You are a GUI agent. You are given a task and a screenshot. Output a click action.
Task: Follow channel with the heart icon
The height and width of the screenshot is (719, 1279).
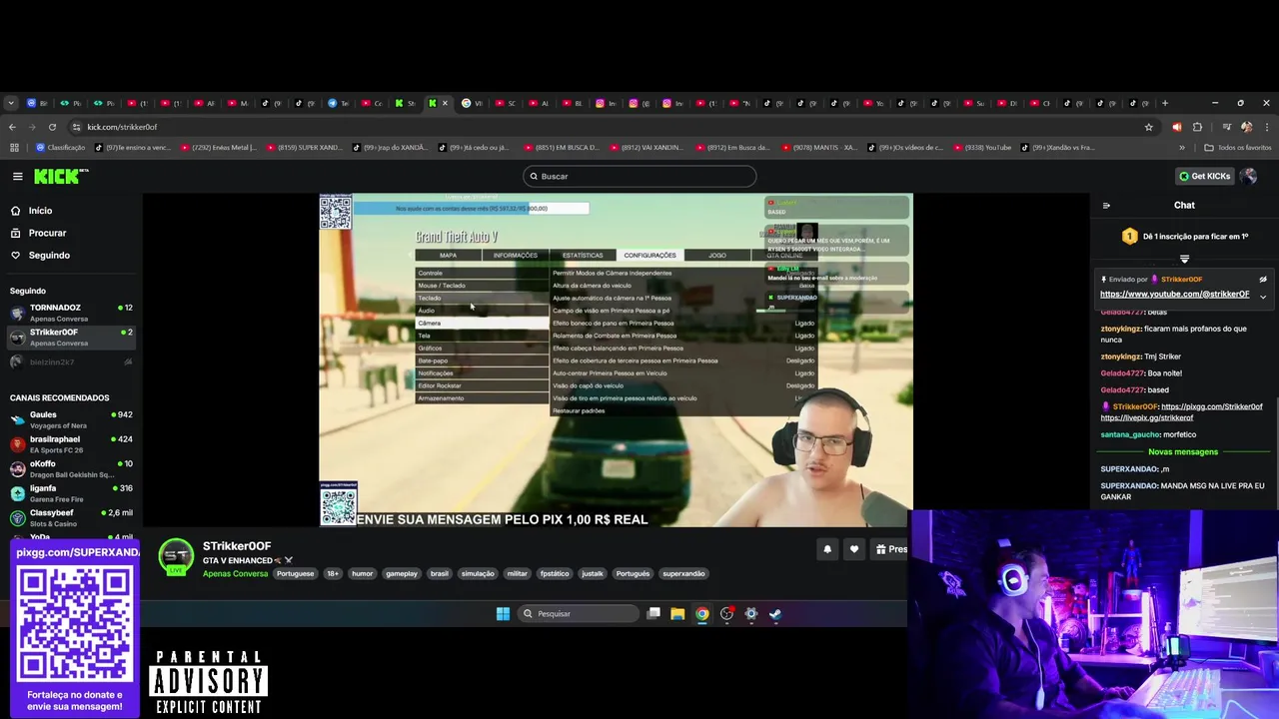pyautogui.click(x=853, y=549)
